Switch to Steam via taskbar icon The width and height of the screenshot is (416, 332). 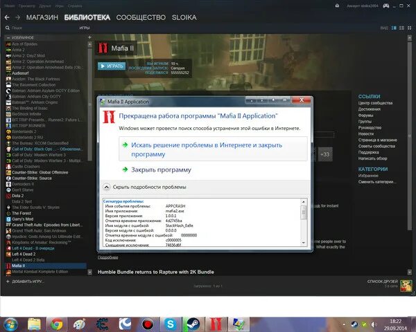(x=193, y=324)
